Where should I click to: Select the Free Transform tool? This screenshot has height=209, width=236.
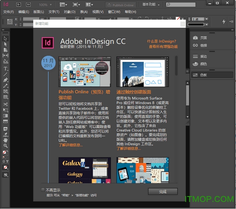5,110
